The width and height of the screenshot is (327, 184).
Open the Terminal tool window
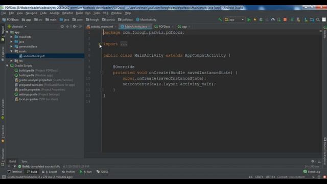coord(15,172)
